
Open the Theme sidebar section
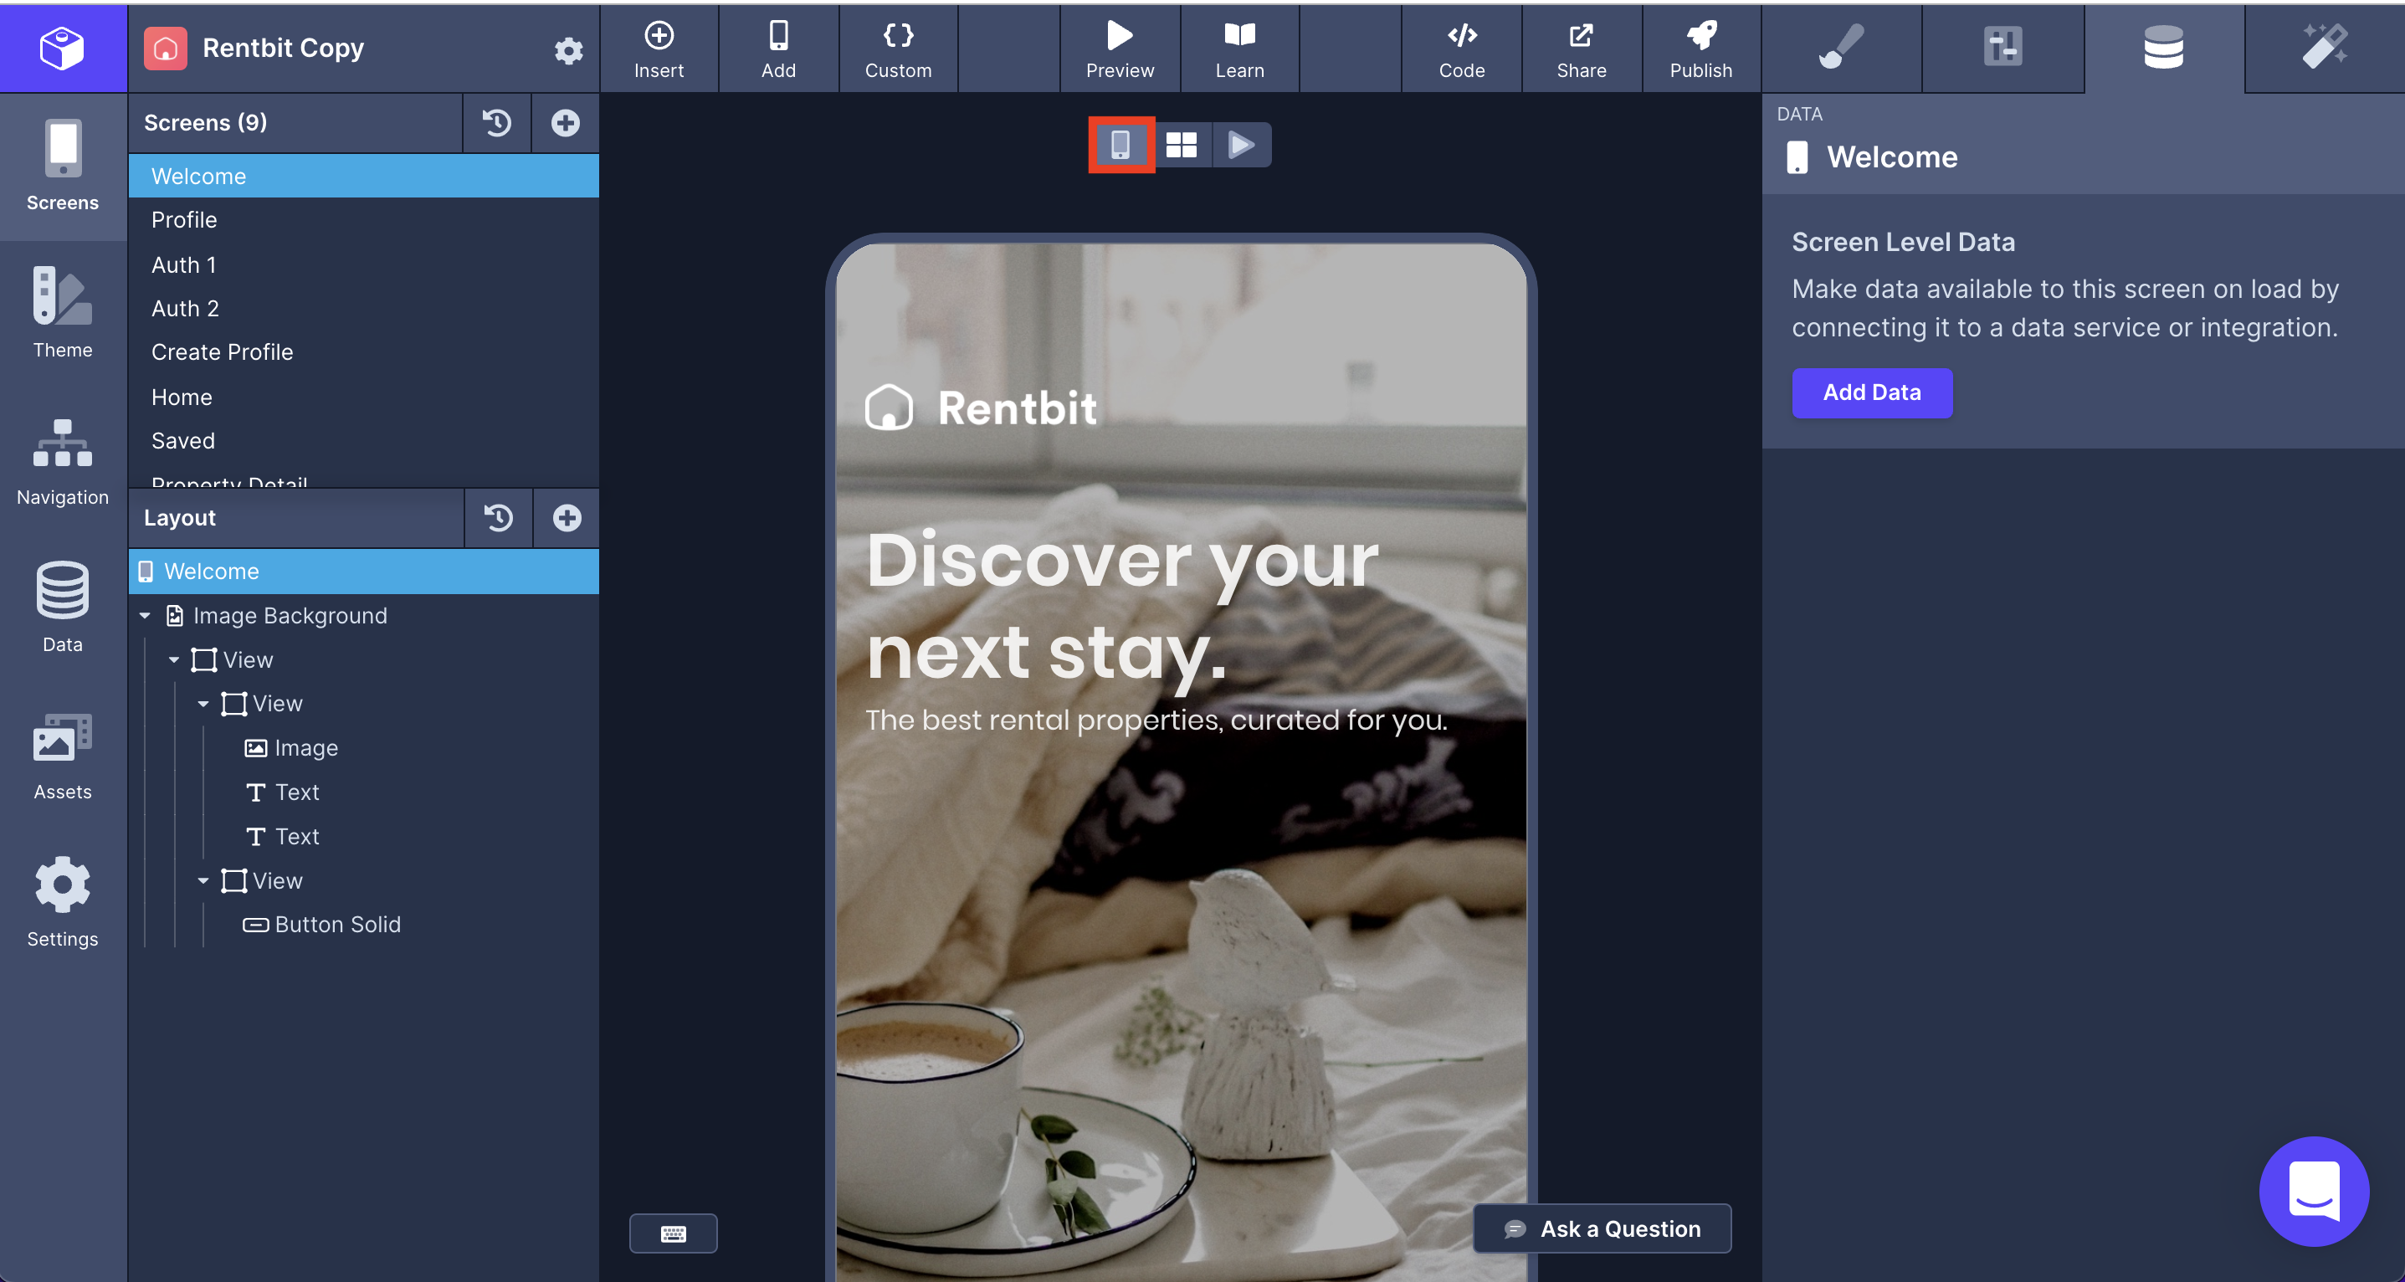pyautogui.click(x=63, y=314)
